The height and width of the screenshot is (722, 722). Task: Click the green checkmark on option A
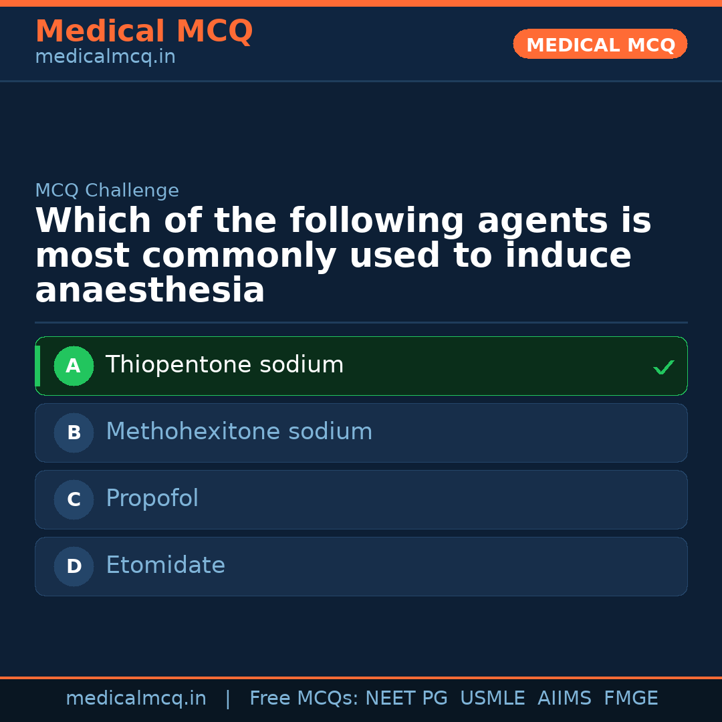pyautogui.click(x=663, y=367)
